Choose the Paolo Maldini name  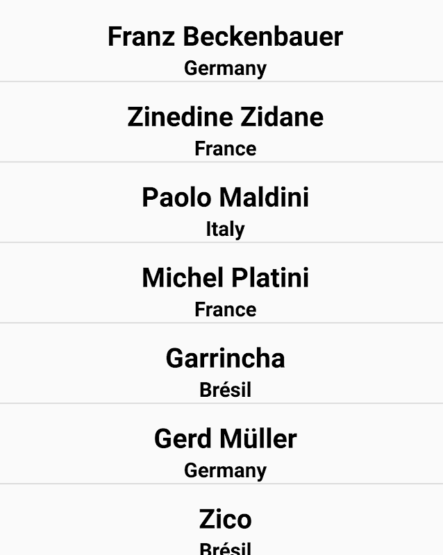[225, 198]
